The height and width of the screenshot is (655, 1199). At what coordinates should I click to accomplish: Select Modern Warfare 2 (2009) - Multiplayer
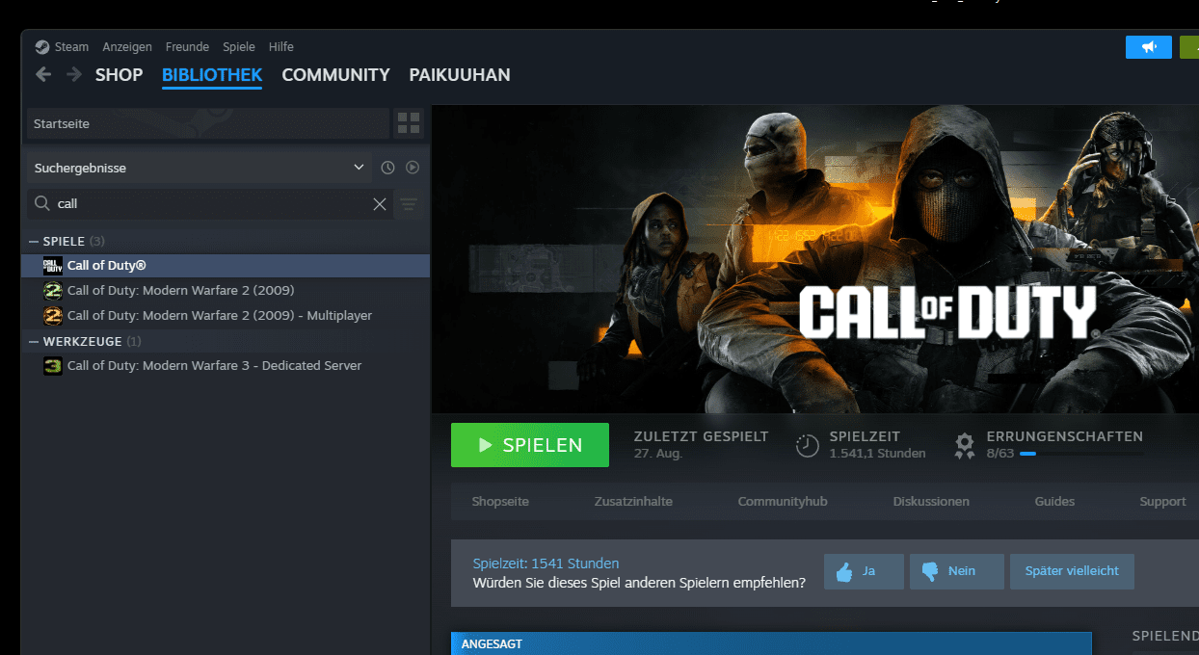[226, 316]
